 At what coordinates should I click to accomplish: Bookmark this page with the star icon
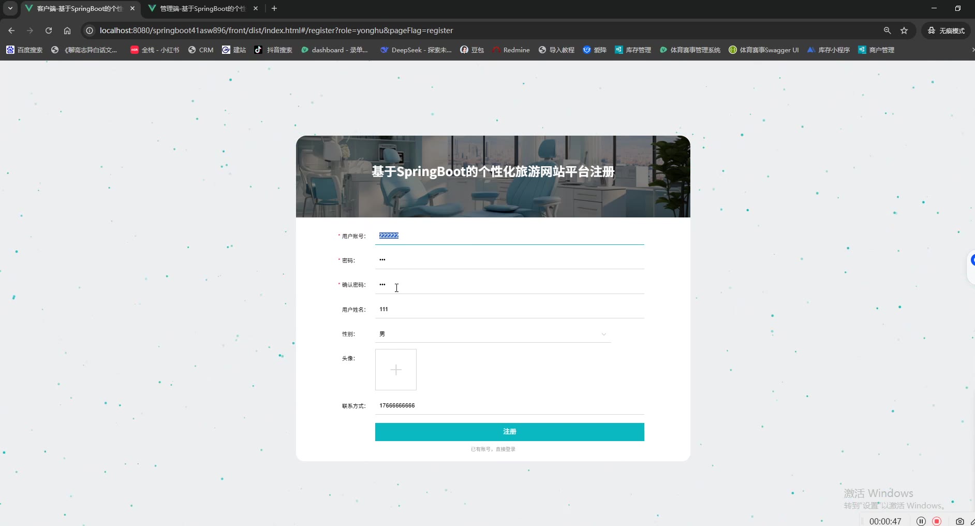[x=904, y=31]
